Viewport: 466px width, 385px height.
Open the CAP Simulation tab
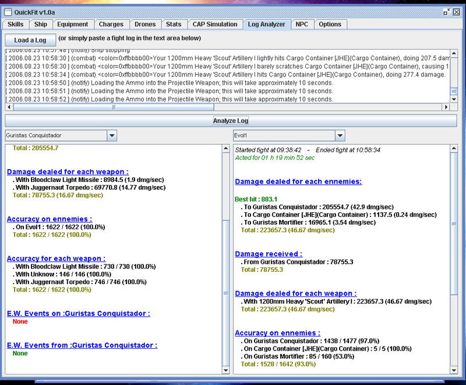(x=215, y=24)
